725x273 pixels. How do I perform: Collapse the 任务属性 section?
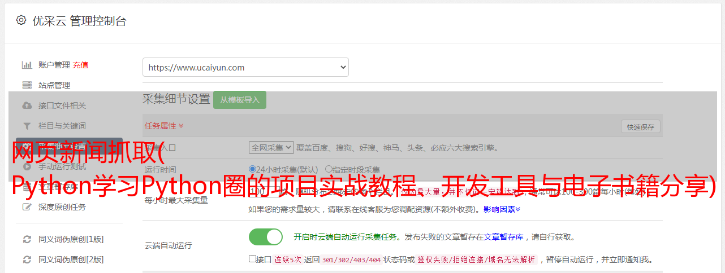164,126
